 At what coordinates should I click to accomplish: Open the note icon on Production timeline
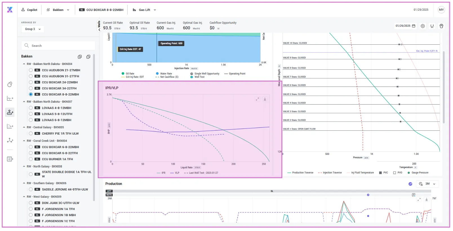(414, 195)
